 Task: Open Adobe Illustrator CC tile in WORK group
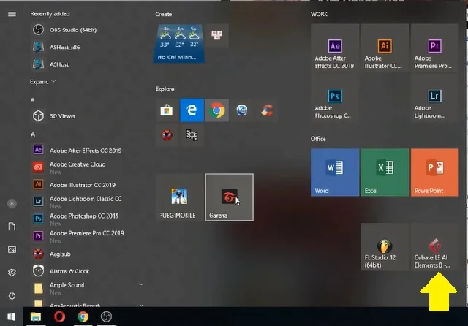[385, 48]
